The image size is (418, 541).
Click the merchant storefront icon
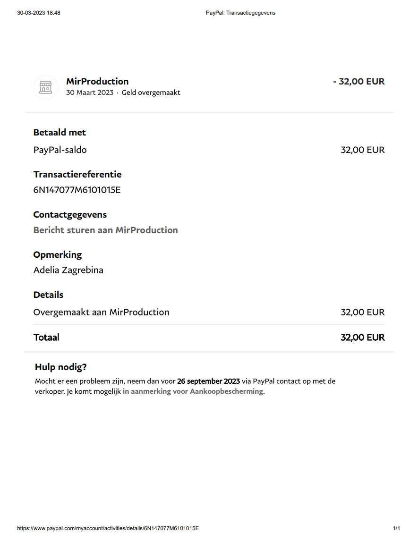[45, 87]
